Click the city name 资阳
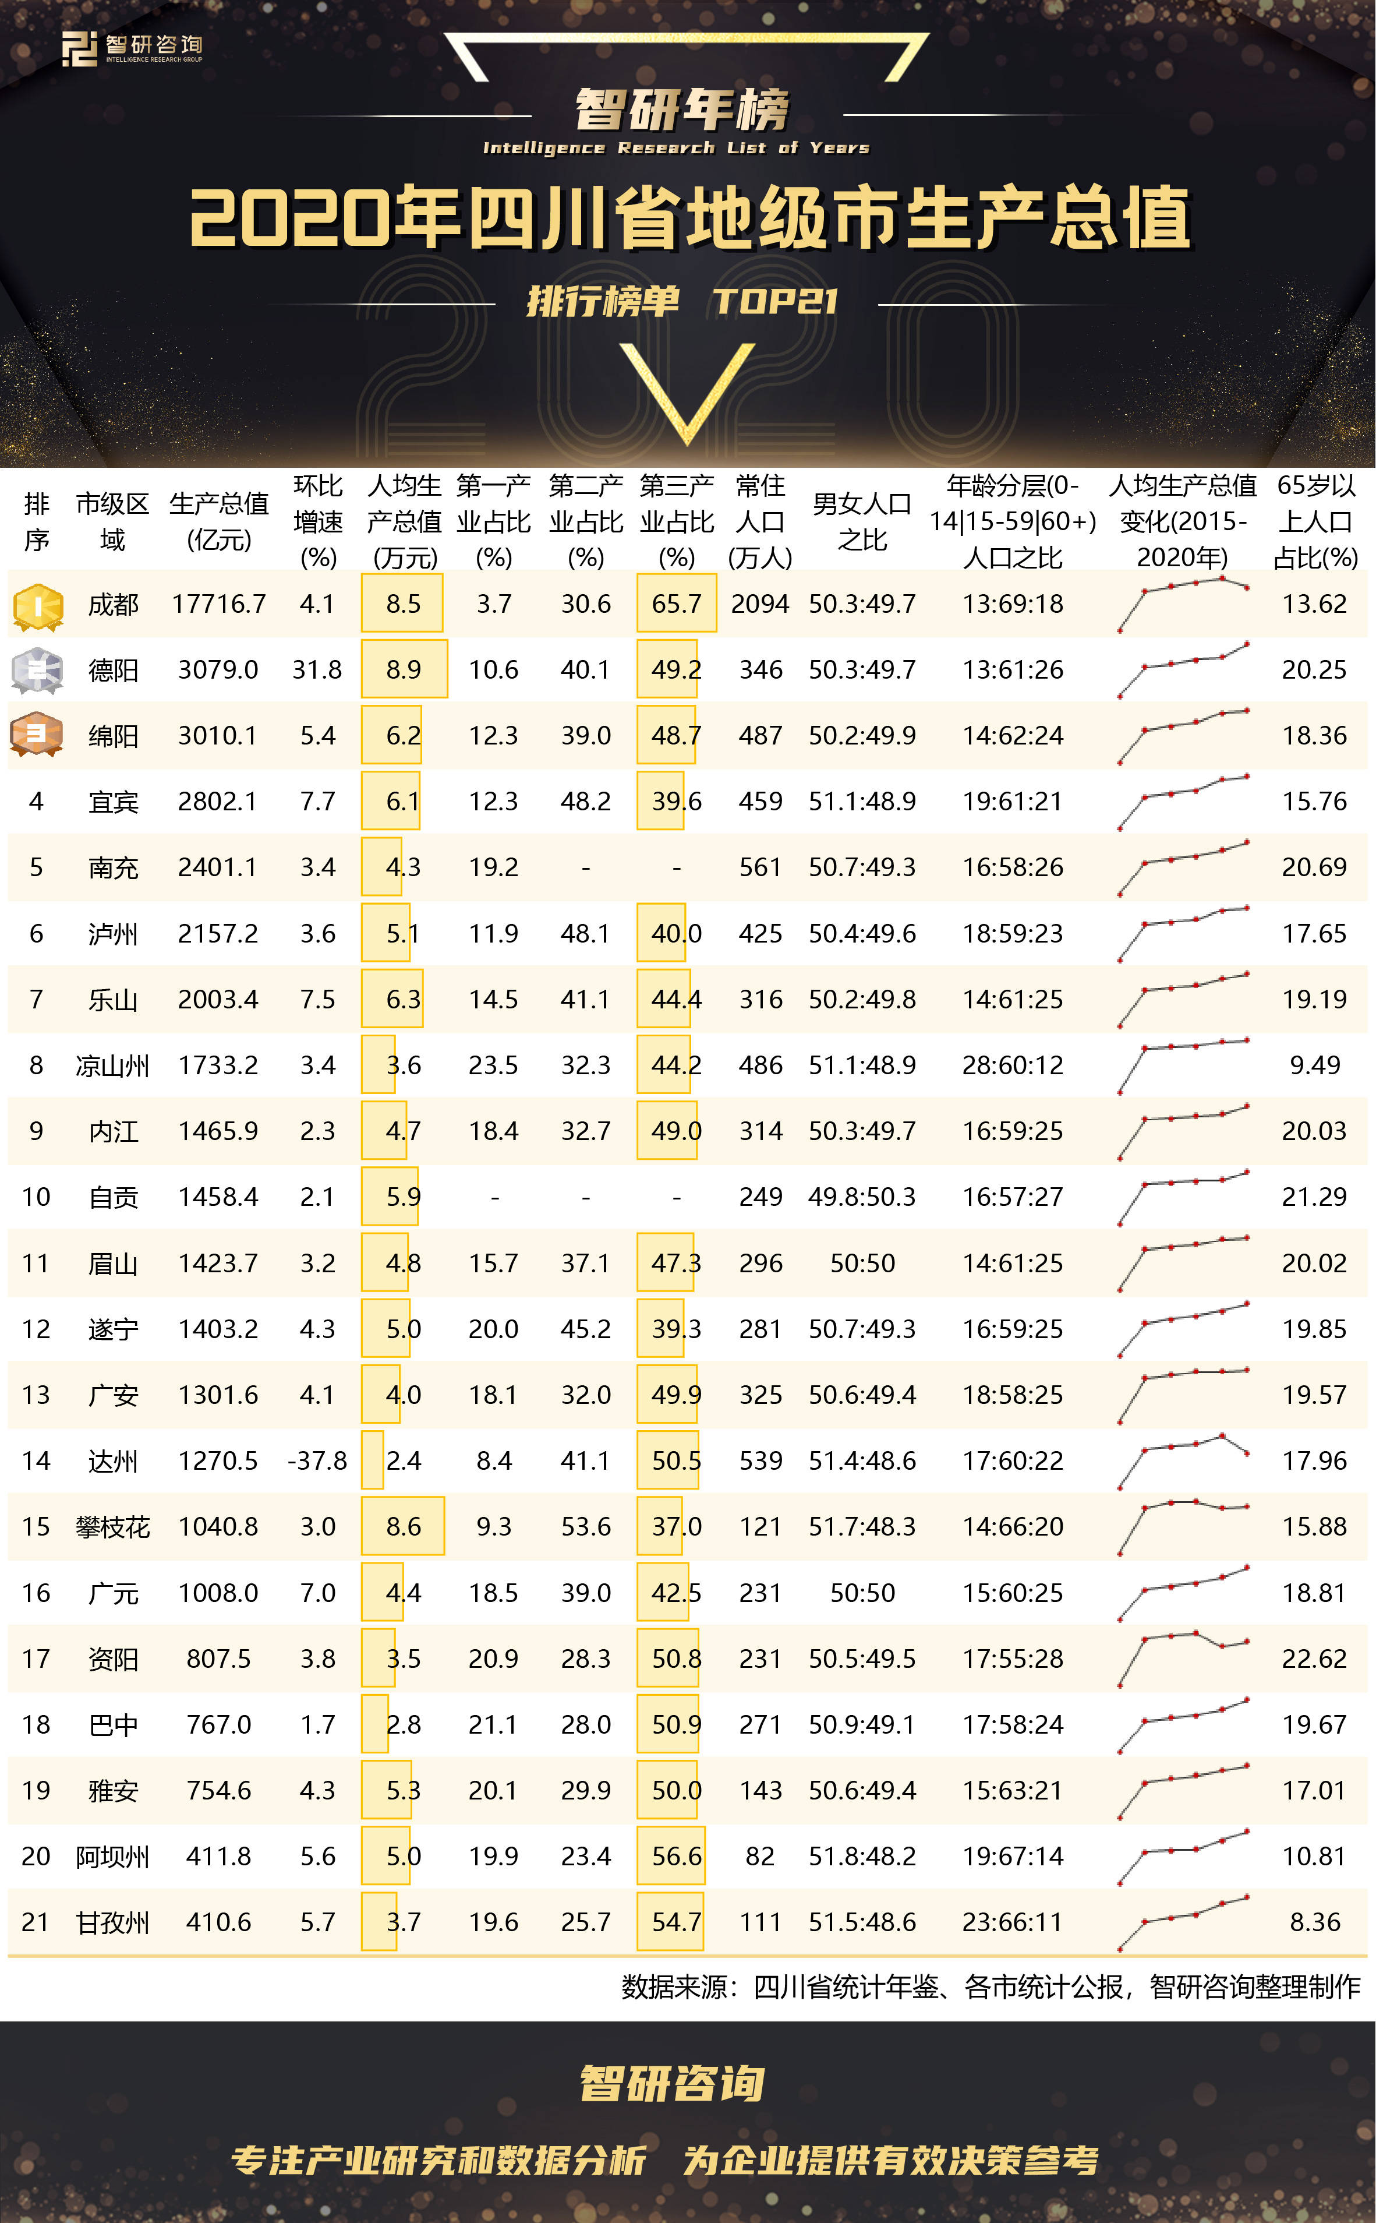Screen dimensions: 1376x2223 pyautogui.click(x=113, y=1659)
